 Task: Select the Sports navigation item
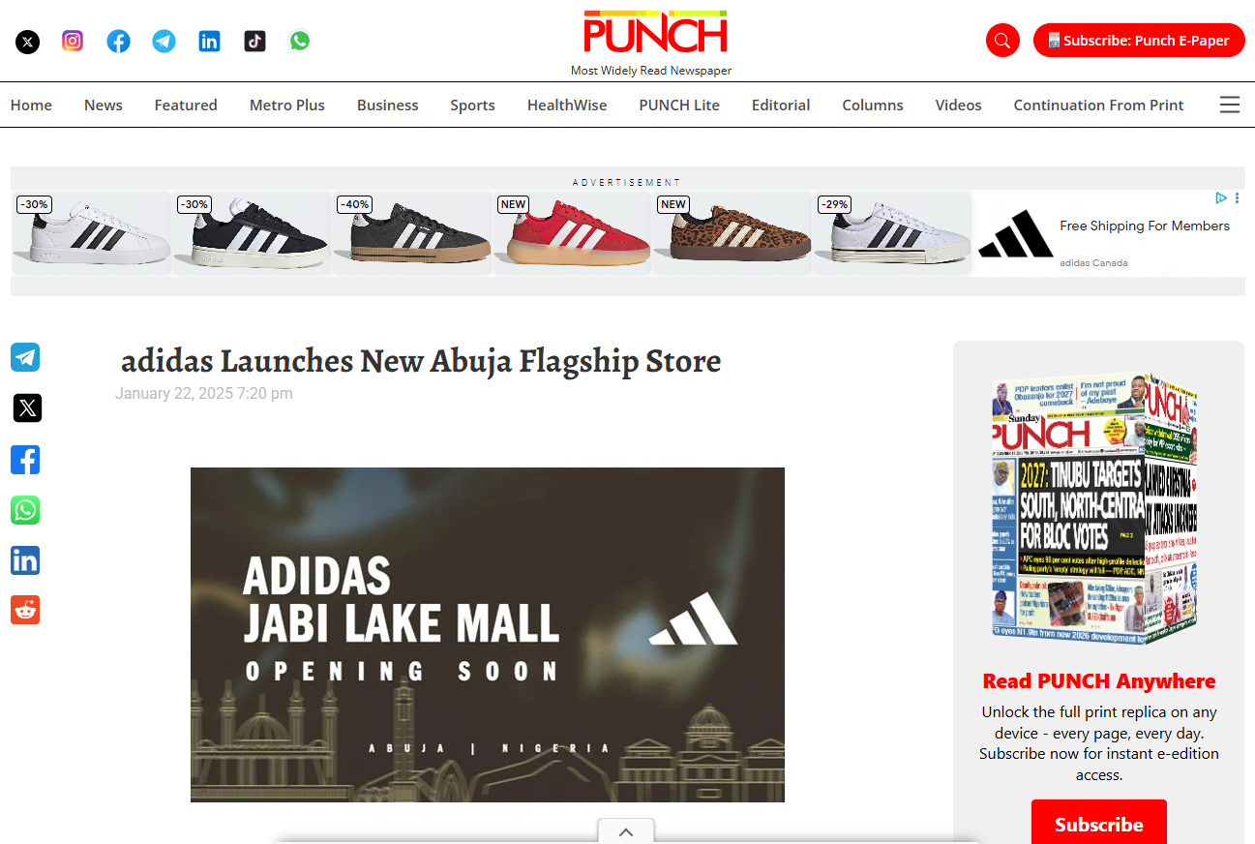[472, 105]
